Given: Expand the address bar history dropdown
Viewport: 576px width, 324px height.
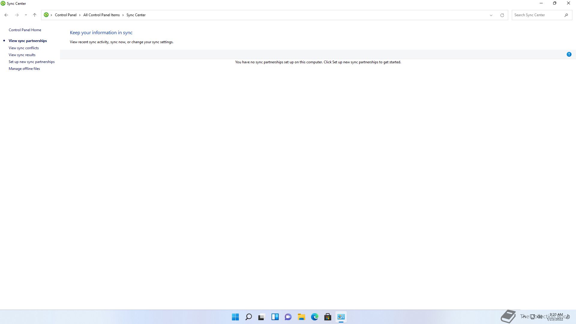Looking at the screenshot, I should pos(491,15).
